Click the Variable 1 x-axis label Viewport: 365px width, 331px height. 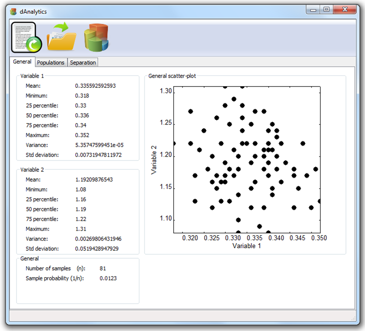pyautogui.click(x=246, y=246)
